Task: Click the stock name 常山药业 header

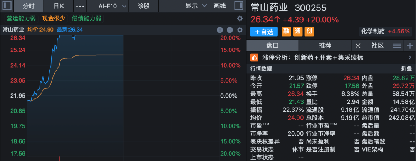Action: click(x=269, y=7)
